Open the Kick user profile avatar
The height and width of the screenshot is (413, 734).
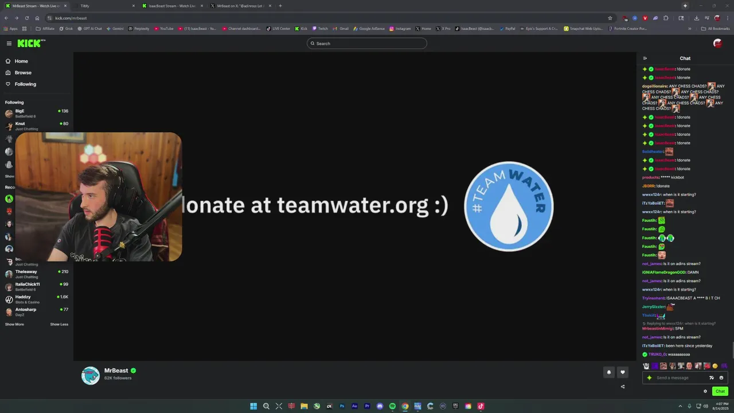(x=717, y=44)
